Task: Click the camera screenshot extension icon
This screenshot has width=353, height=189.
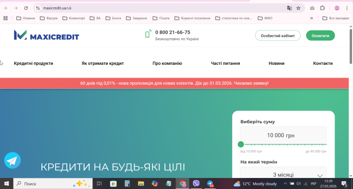Action: coord(312,8)
